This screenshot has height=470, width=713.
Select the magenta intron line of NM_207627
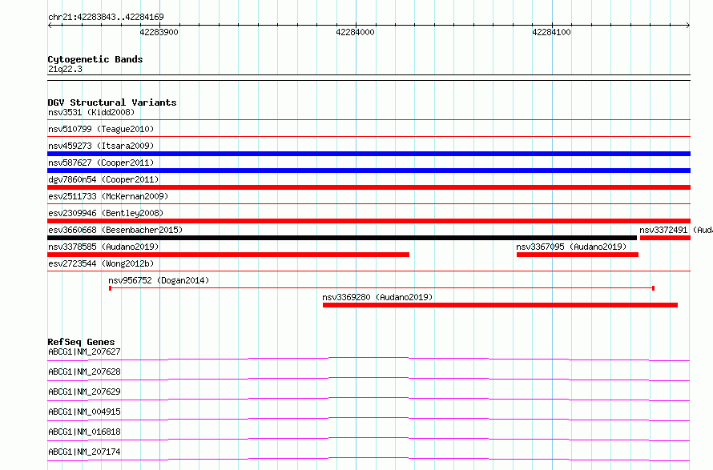[x=369, y=359]
